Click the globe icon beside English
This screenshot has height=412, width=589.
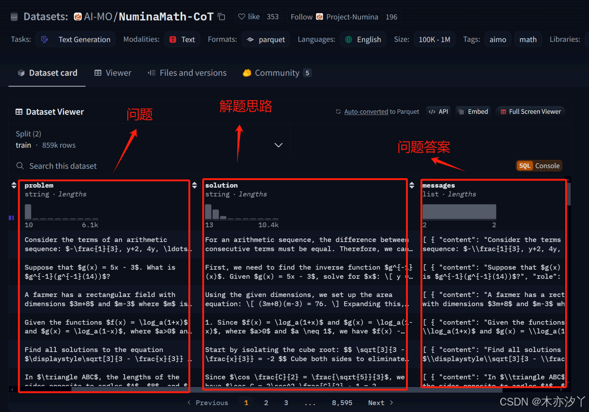click(x=348, y=39)
